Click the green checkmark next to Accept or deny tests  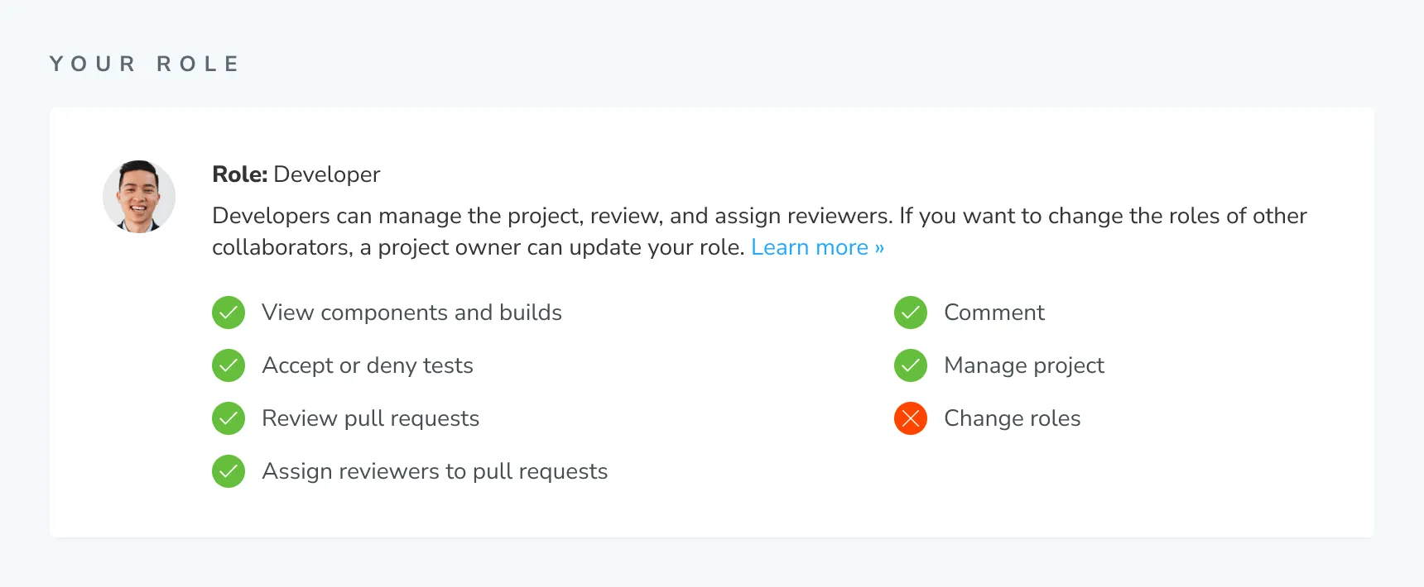(229, 365)
